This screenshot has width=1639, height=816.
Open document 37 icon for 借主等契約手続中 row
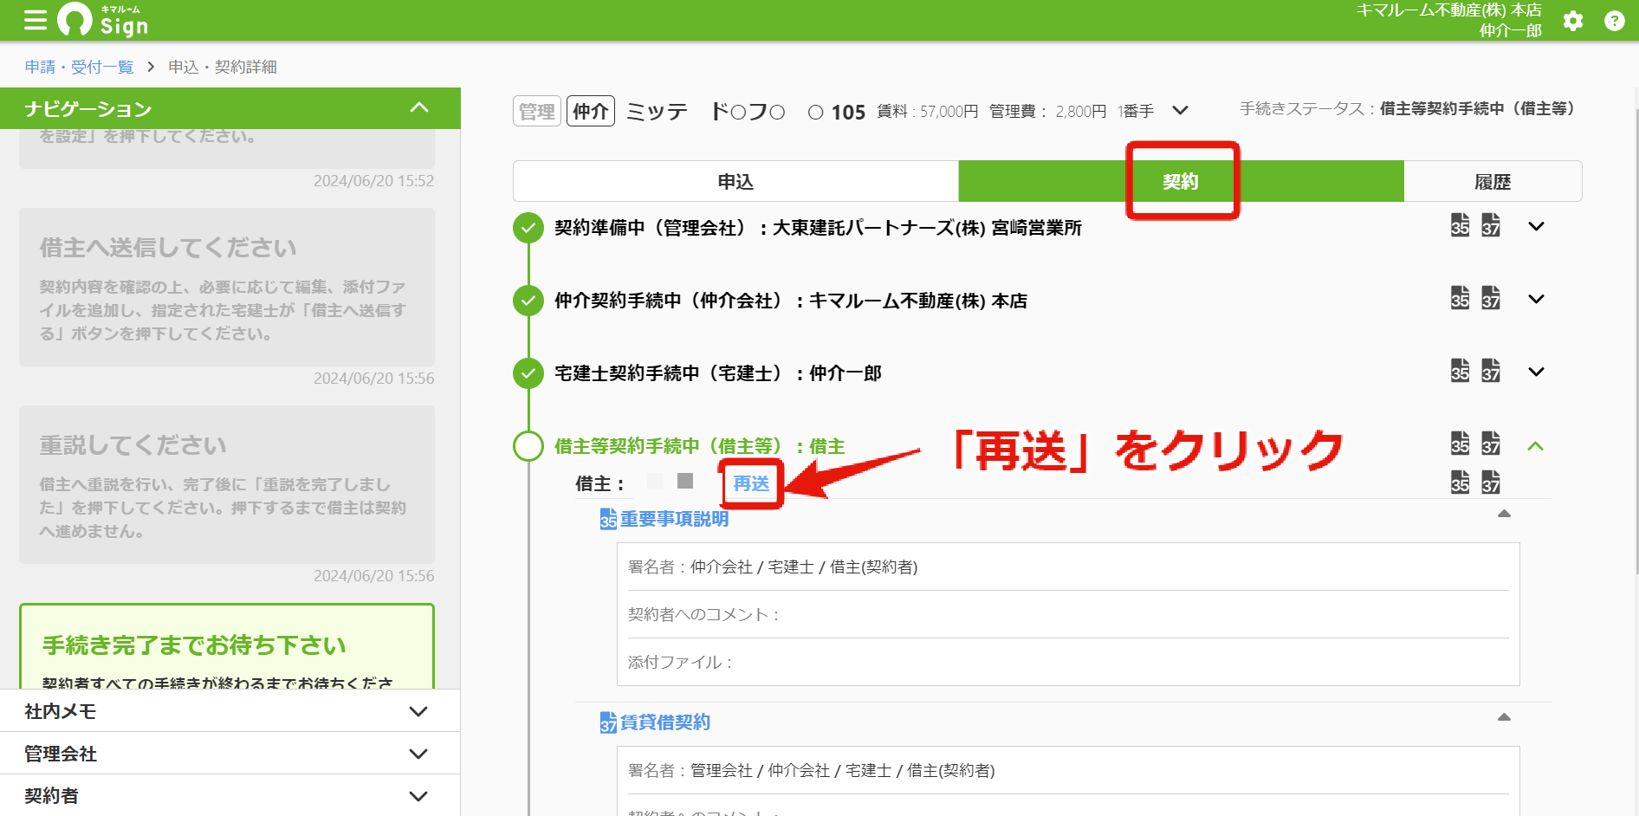coord(1491,444)
